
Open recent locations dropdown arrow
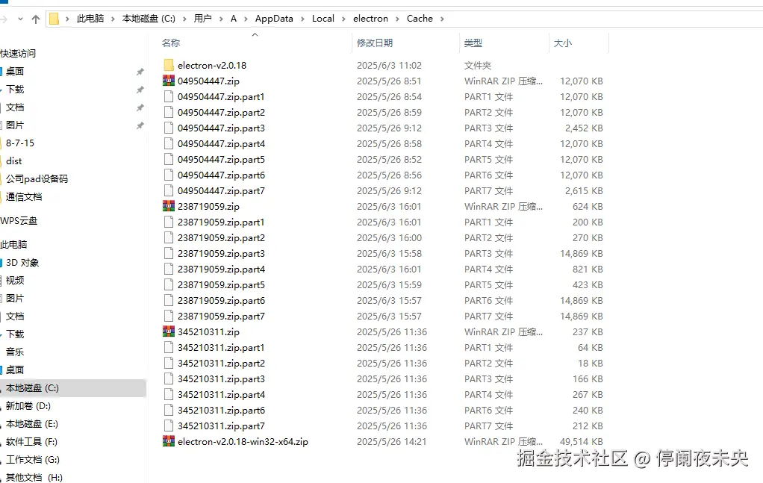coord(20,19)
